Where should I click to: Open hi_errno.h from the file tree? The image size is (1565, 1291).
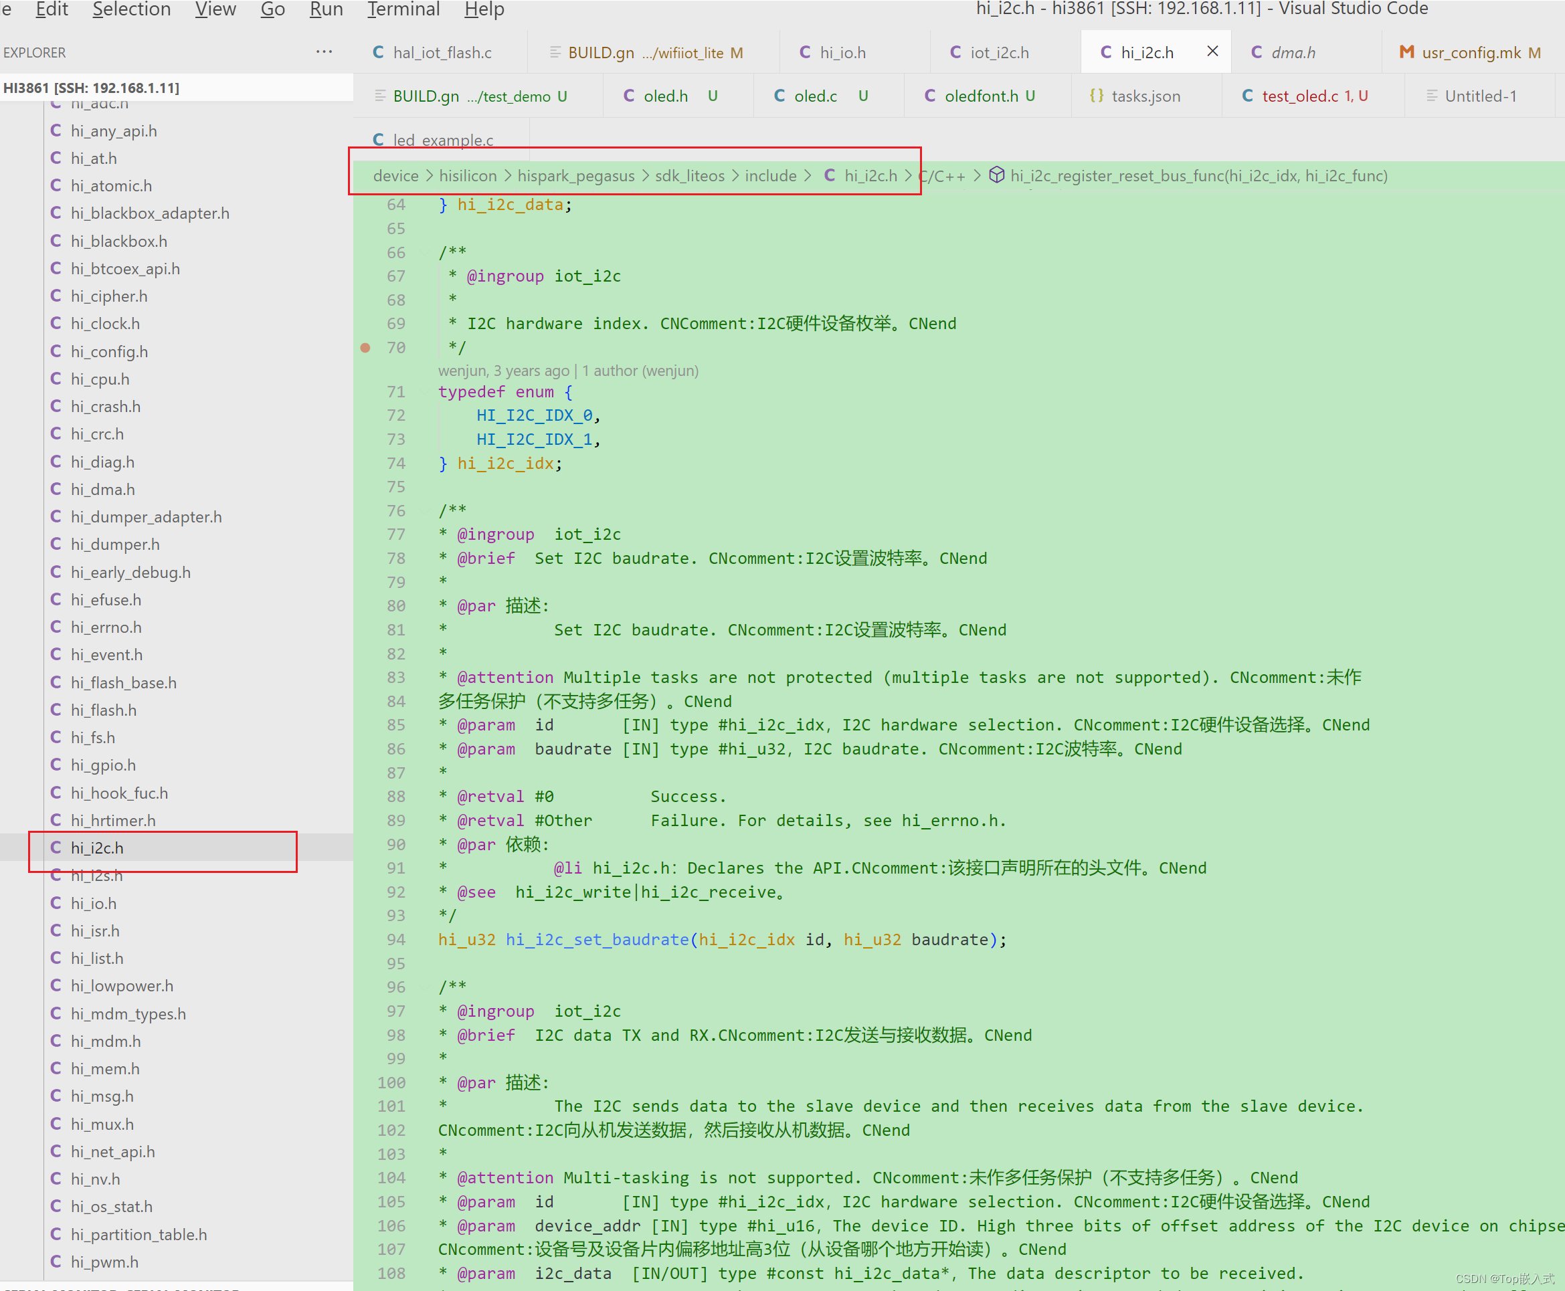tap(106, 627)
